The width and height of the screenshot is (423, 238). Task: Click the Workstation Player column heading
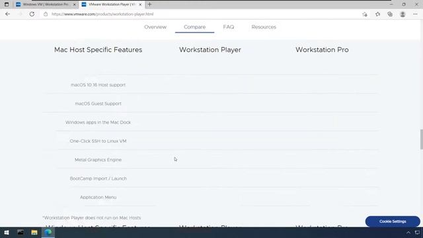(210, 50)
